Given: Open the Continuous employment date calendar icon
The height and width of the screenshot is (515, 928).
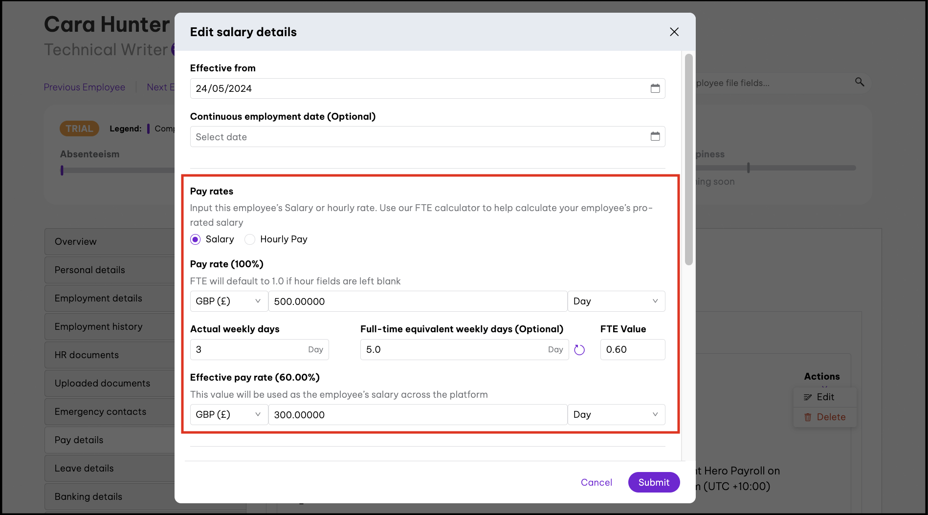Looking at the screenshot, I should point(655,136).
